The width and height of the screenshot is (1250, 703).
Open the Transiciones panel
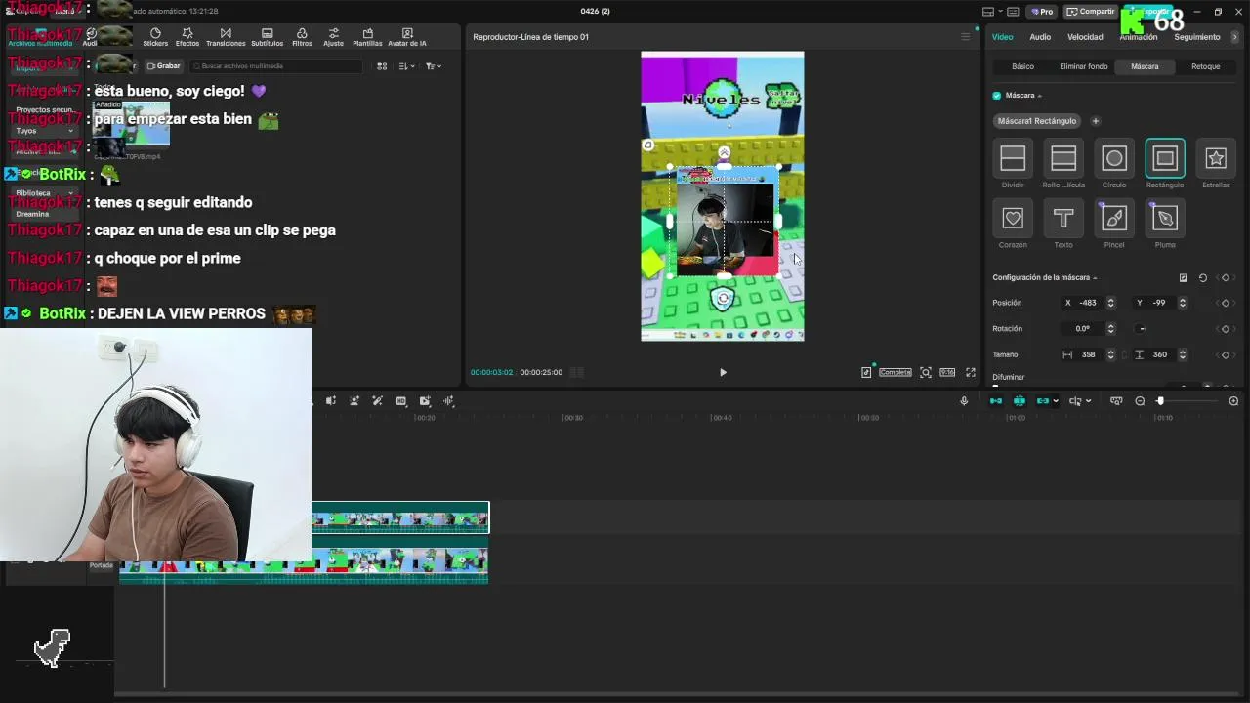(x=226, y=37)
